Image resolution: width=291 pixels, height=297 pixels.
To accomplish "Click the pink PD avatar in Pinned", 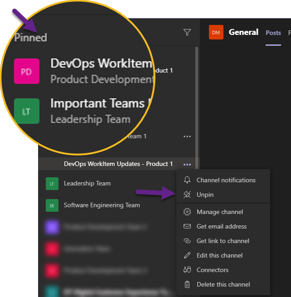I will coord(27,72).
